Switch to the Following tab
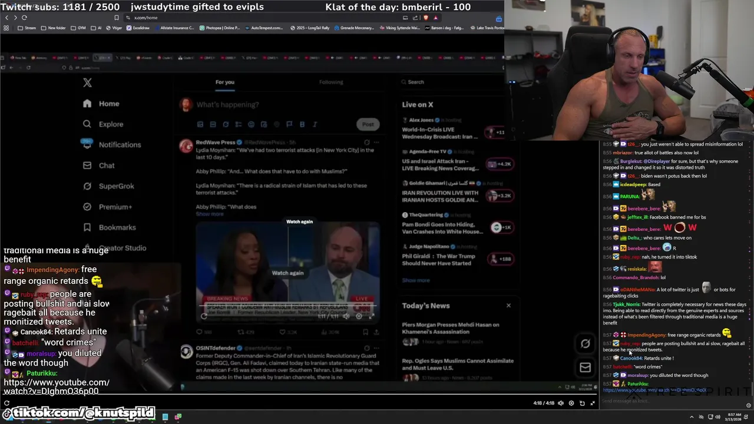754x424 pixels. pyautogui.click(x=331, y=82)
